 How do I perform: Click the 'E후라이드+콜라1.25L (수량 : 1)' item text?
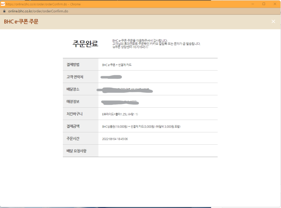(120, 114)
